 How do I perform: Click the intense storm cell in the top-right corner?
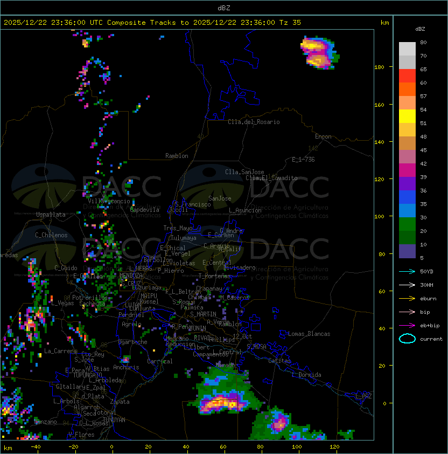click(319, 53)
